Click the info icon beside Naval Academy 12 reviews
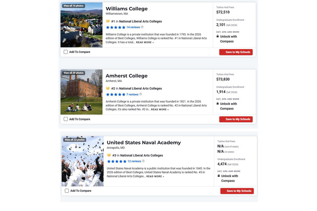Image resolution: width=317 pixels, height=211 pixels. click(144, 161)
